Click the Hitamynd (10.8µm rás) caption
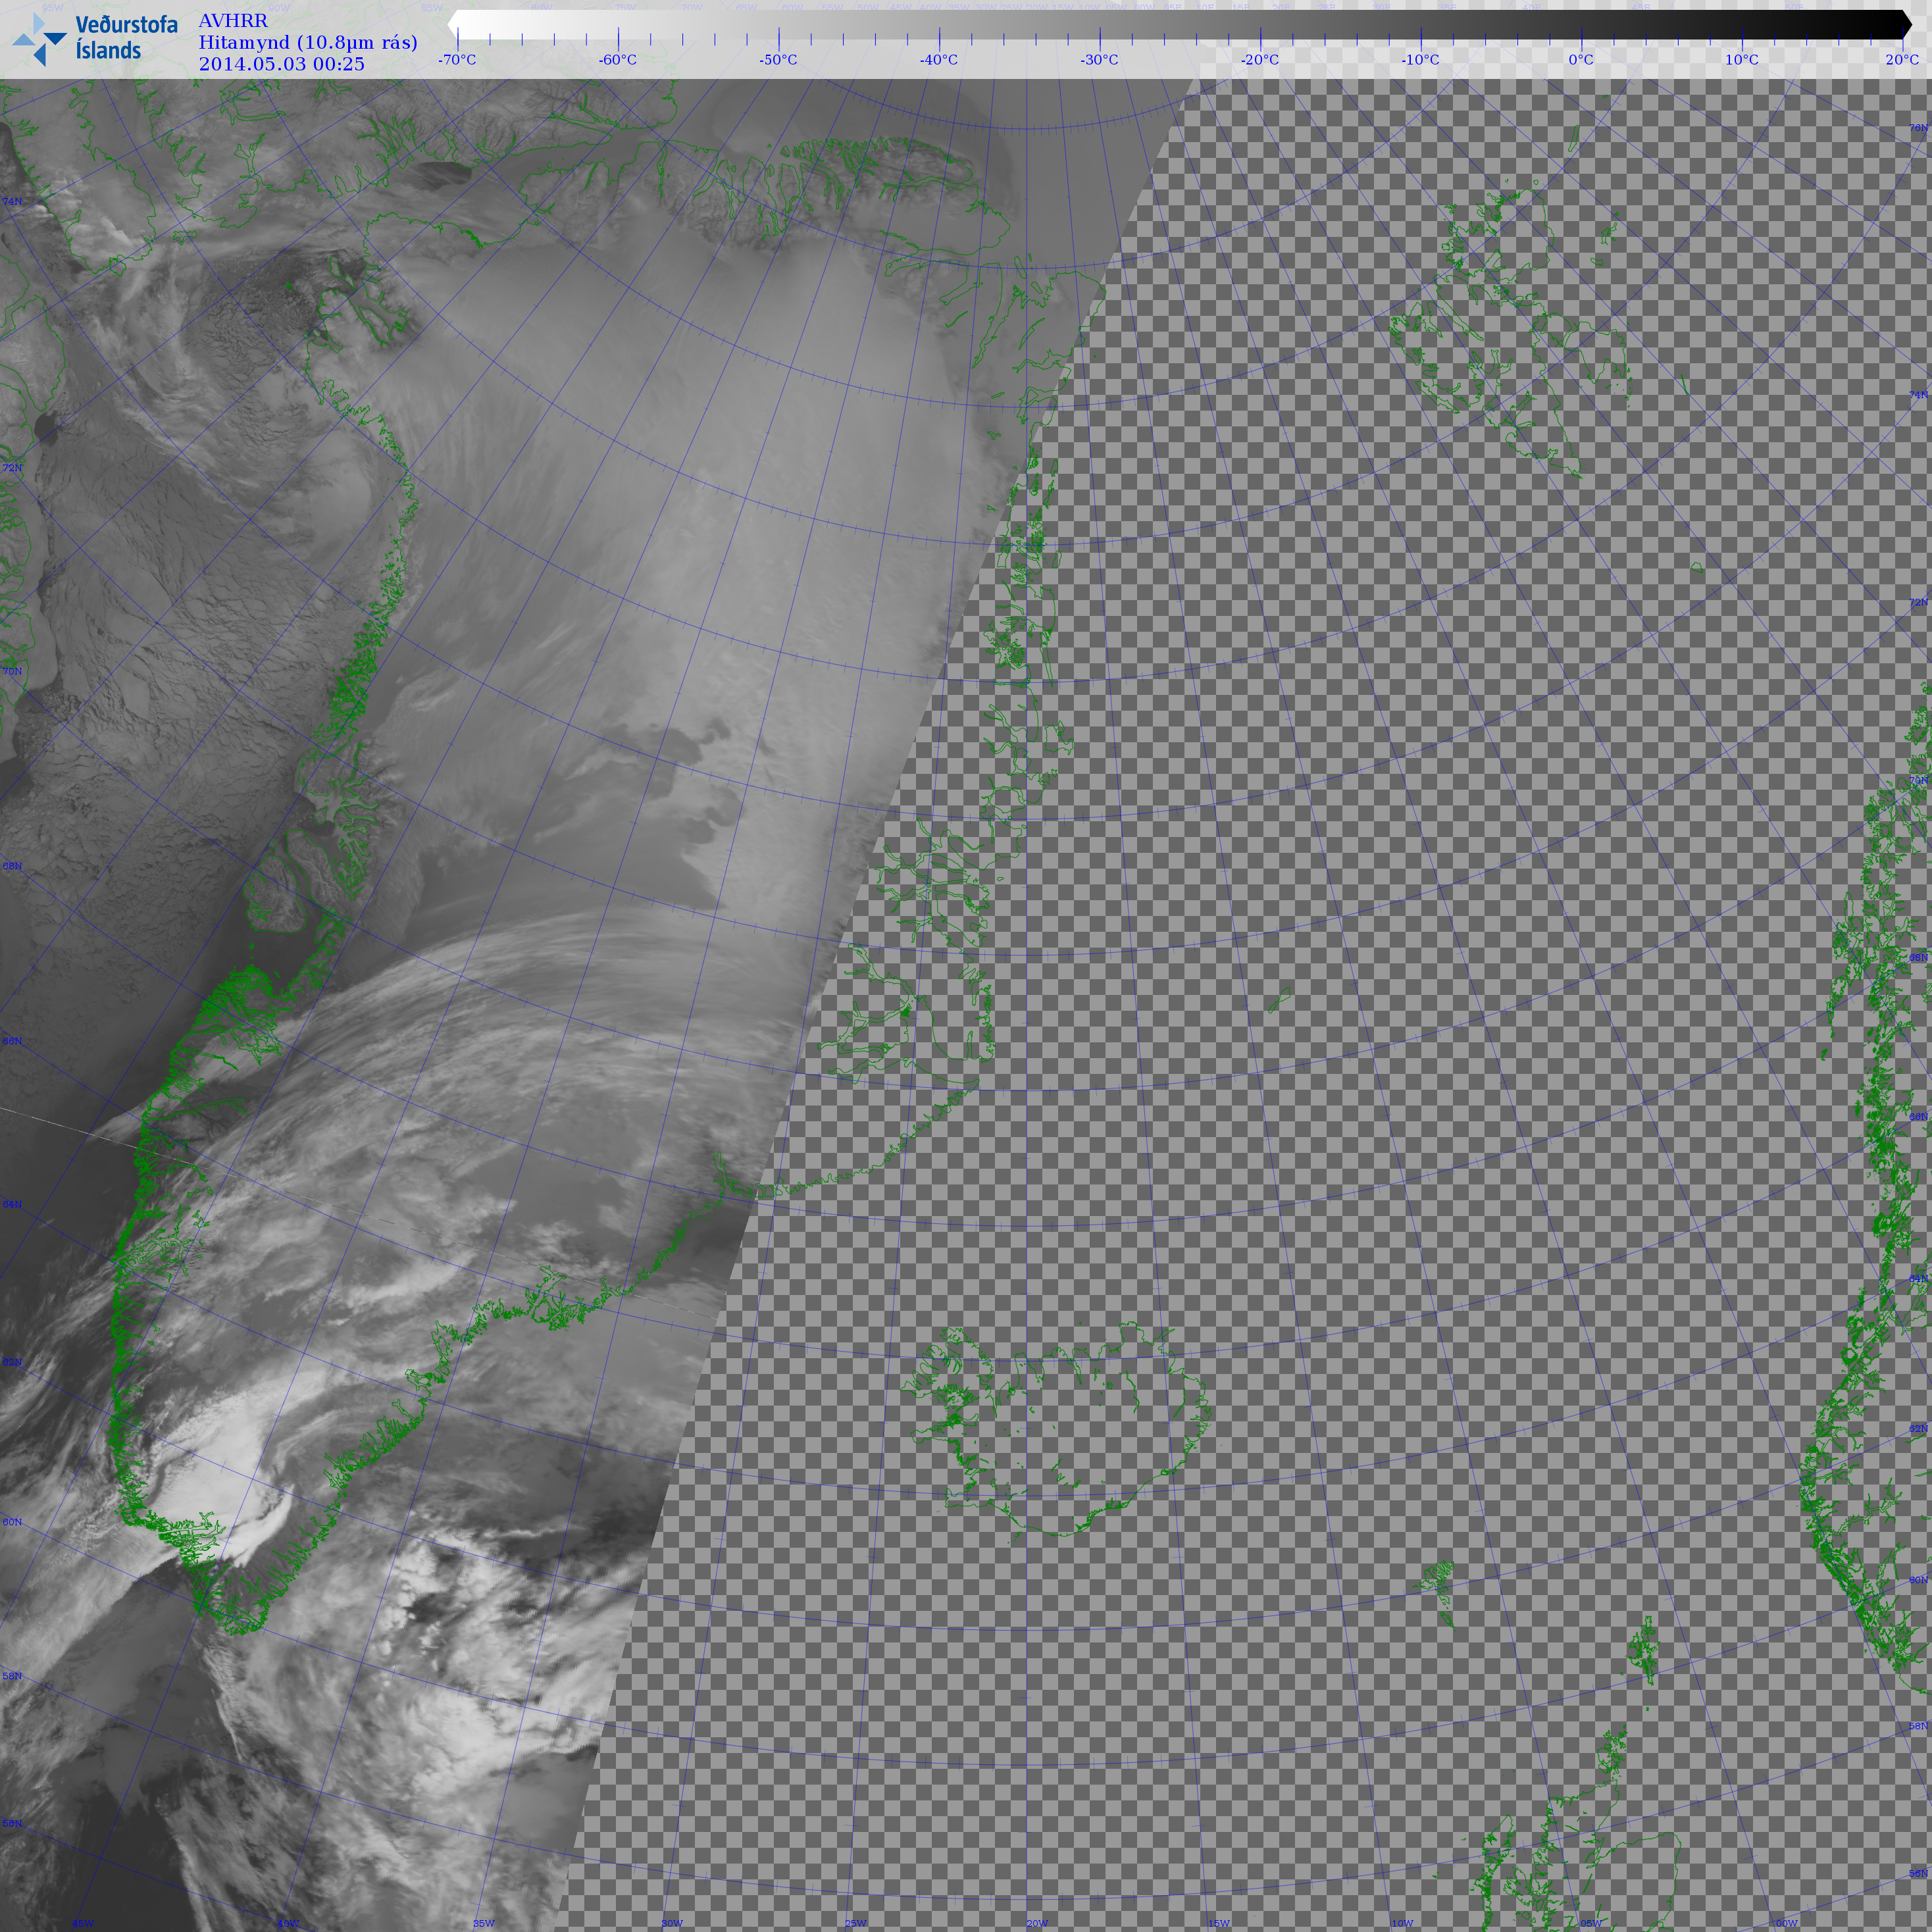Viewport: 1932px width, 1932px height. coord(307,42)
